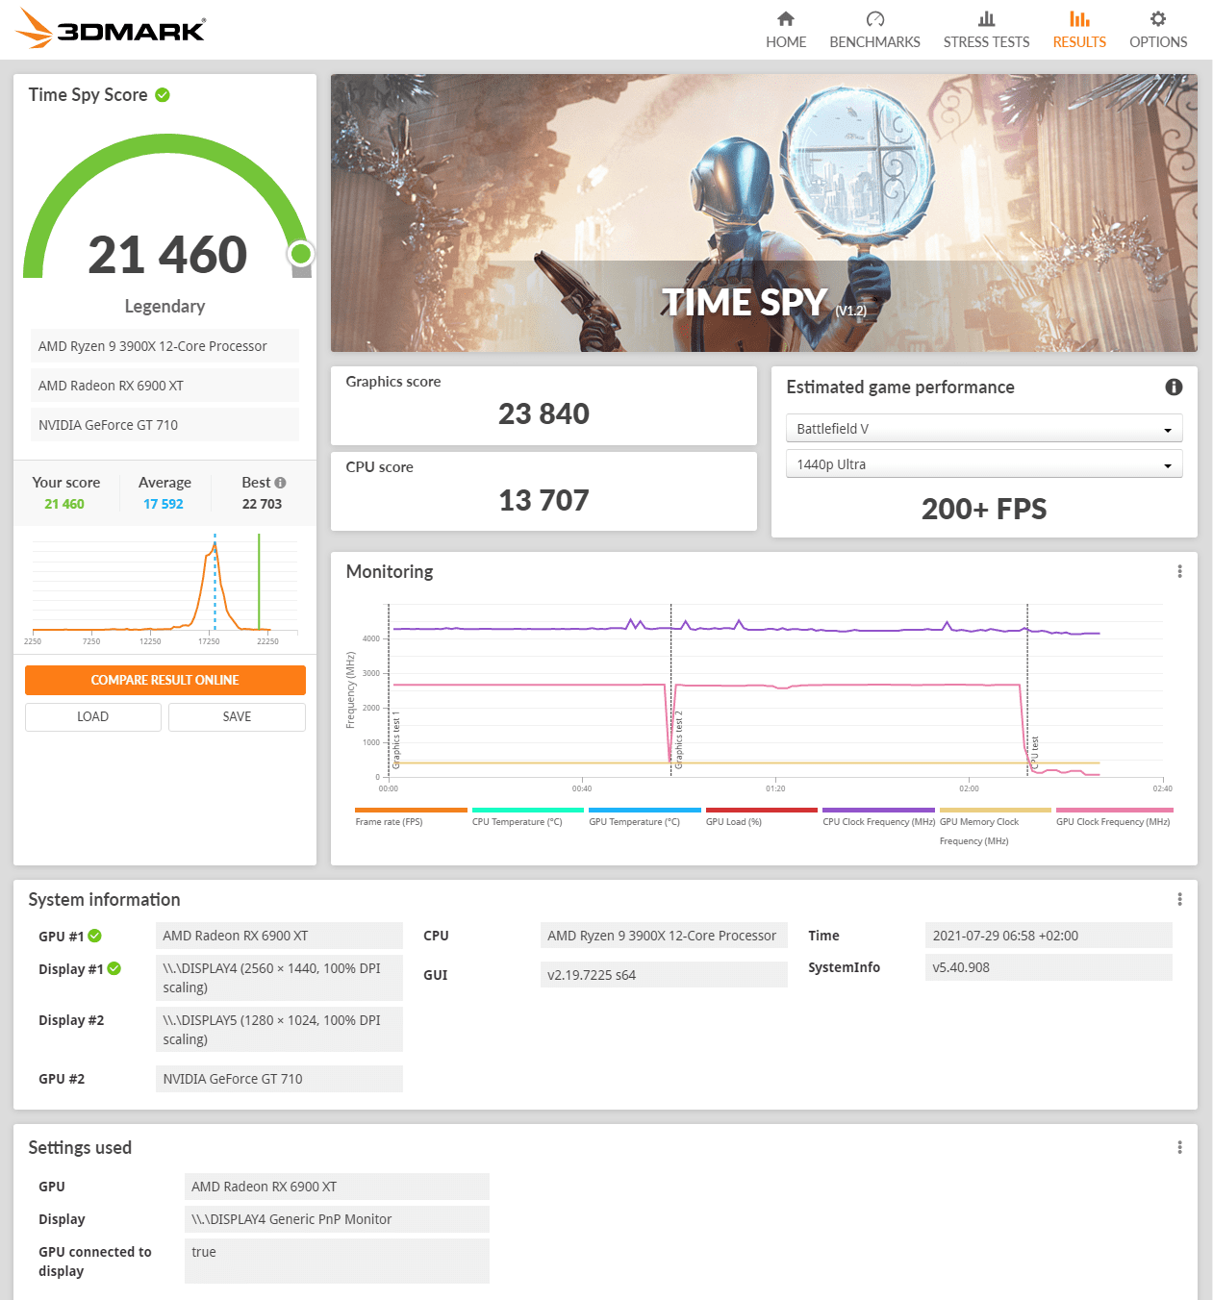Click the green check beside GPU #1
This screenshot has height=1300, width=1213.
94,936
